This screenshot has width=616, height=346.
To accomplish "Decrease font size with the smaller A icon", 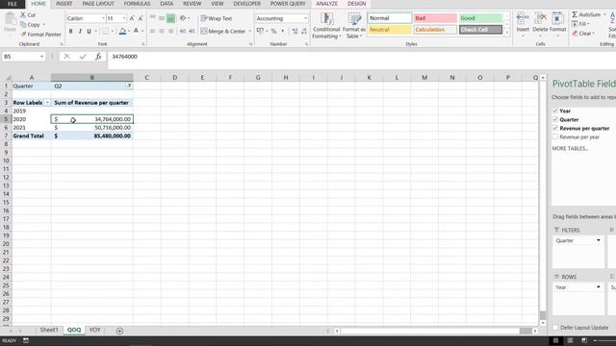I will click(x=141, y=18).
